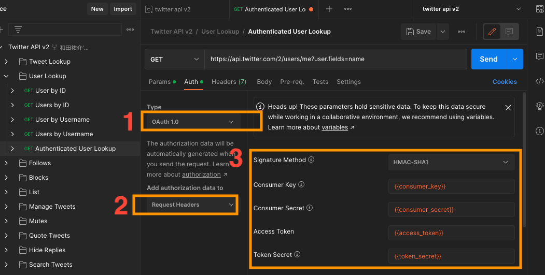The image size is (545, 275).
Task: Click the Access Token value field
Action: click(451, 233)
